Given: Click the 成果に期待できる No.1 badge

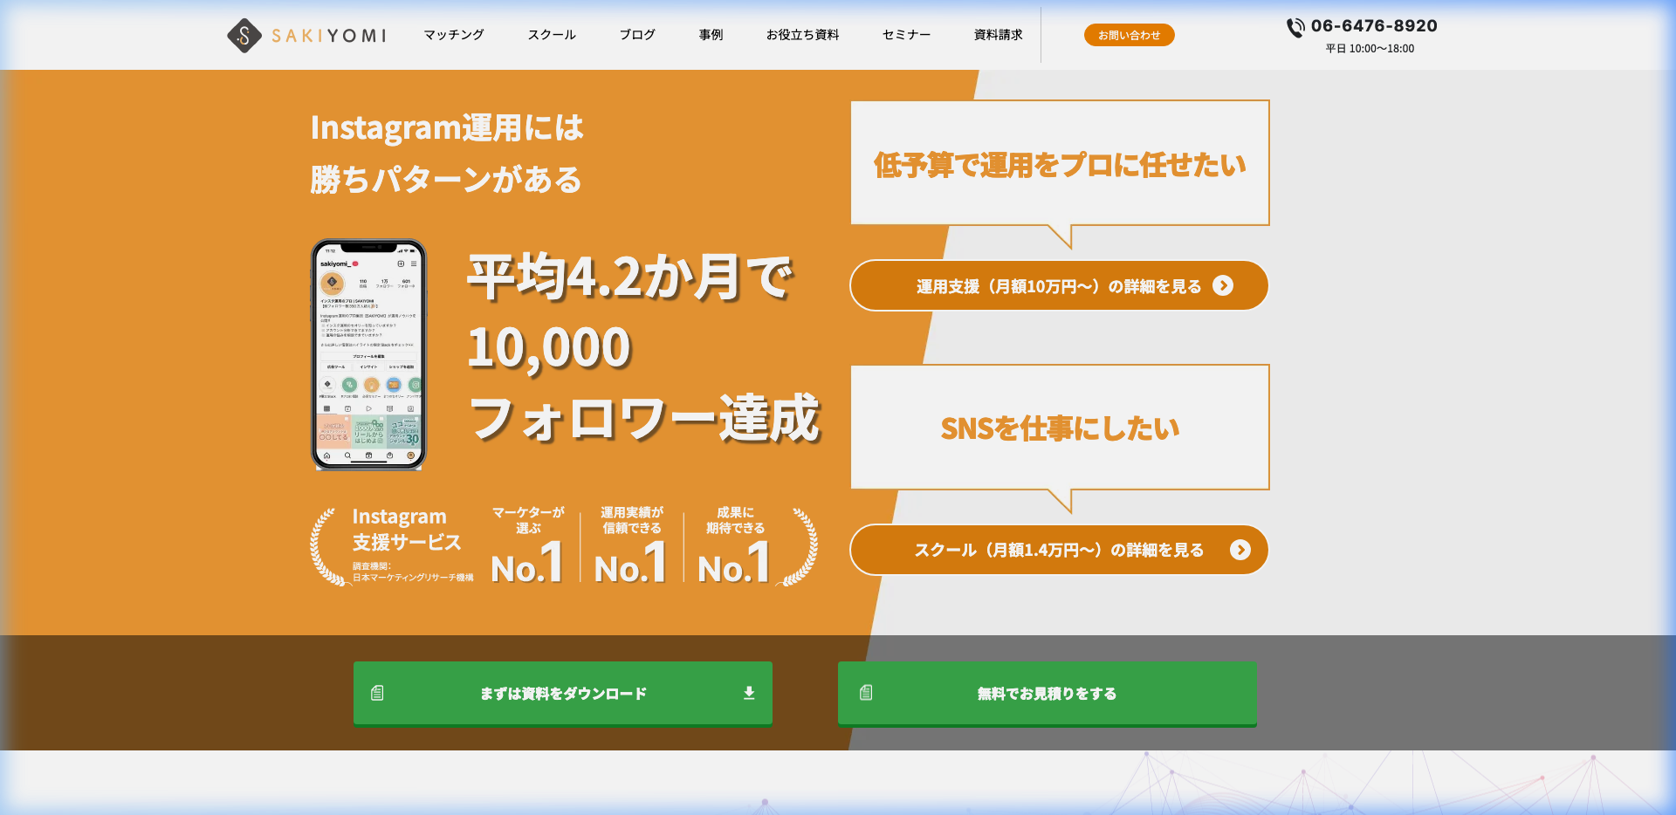Looking at the screenshot, I should (x=735, y=545).
